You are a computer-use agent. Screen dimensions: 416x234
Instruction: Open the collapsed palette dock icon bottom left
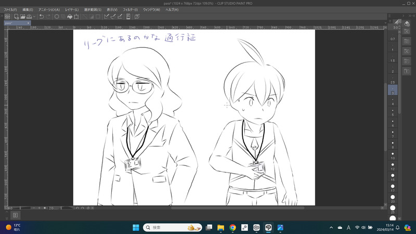16,215
